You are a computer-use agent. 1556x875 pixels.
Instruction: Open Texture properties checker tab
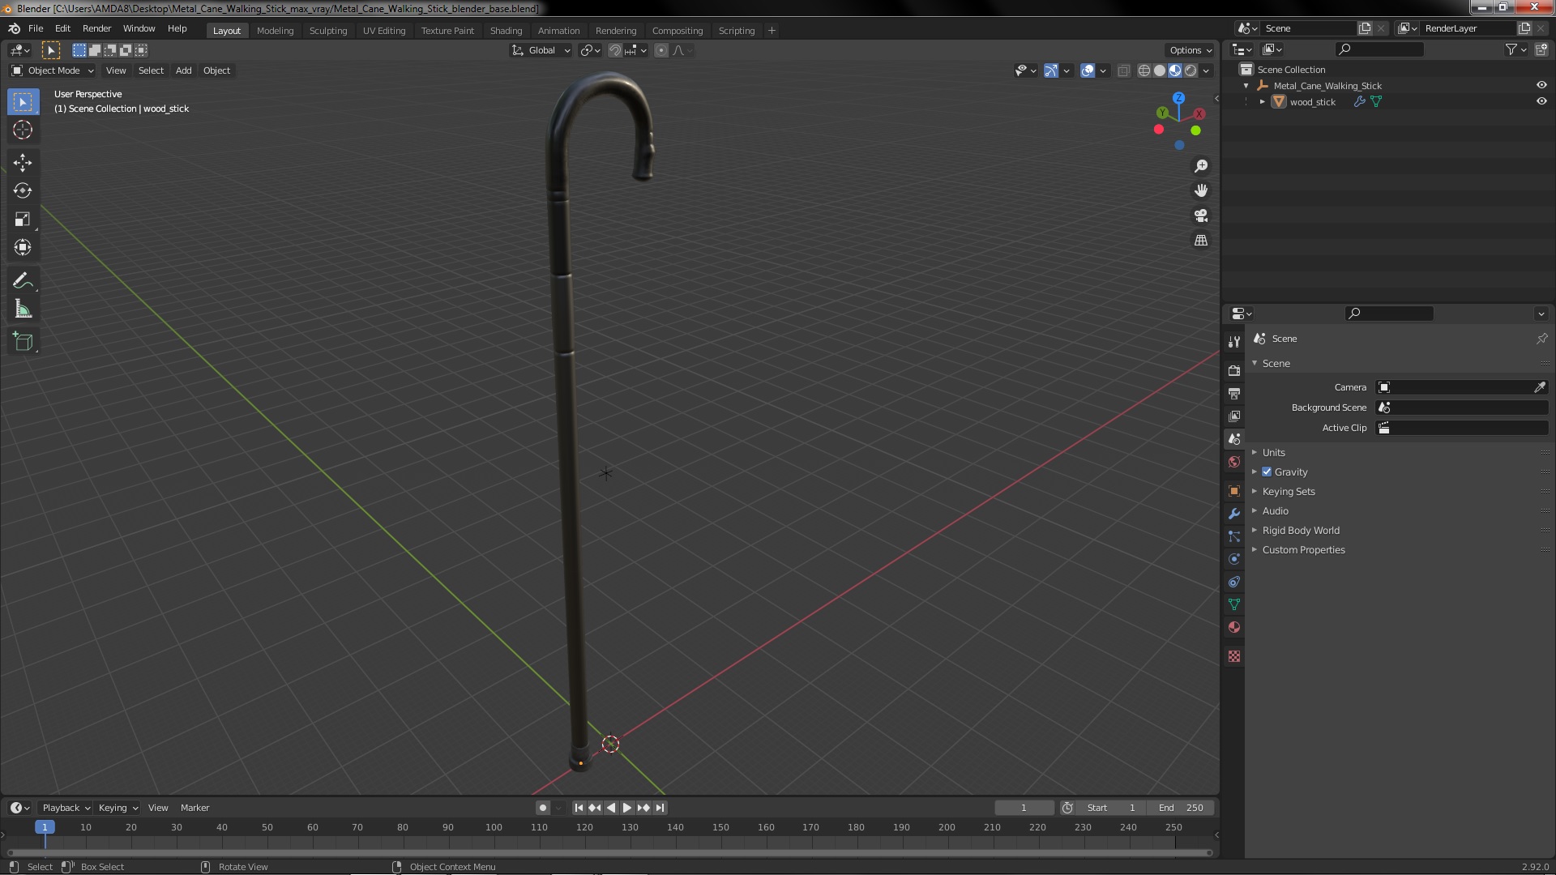click(x=1234, y=656)
